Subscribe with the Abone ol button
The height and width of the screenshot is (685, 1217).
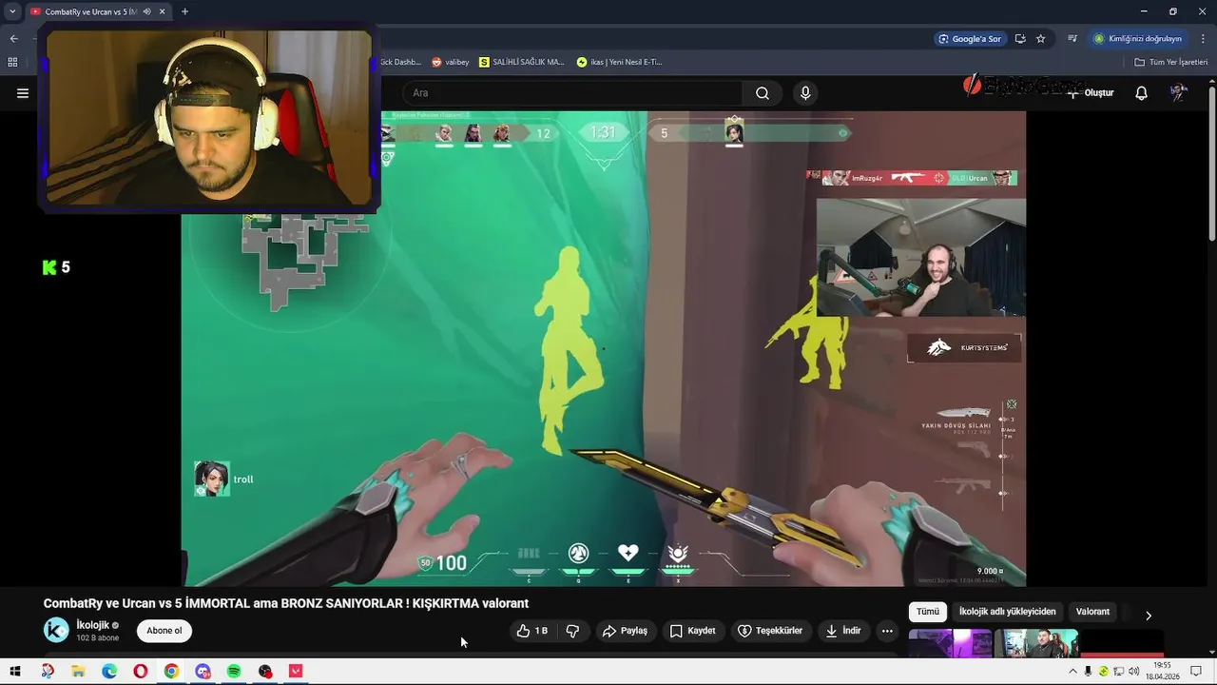164,631
